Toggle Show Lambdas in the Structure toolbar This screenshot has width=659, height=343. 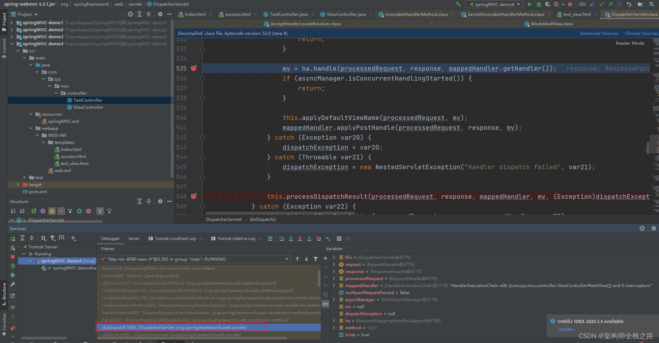[89, 211]
